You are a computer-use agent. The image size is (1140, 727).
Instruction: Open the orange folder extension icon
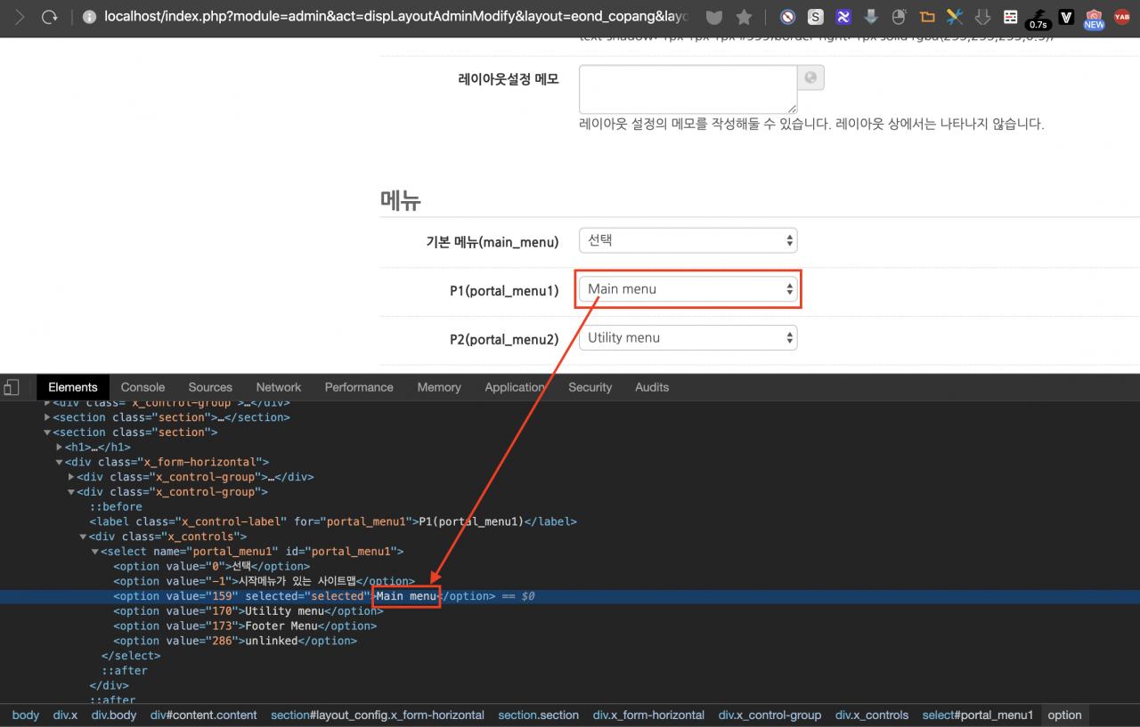coord(927,16)
